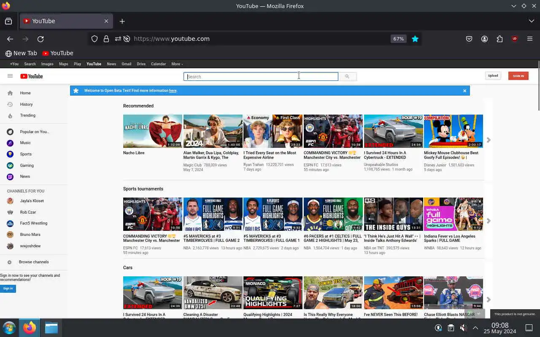
Task: Close the Open Beta Test banner
Action: [464, 91]
